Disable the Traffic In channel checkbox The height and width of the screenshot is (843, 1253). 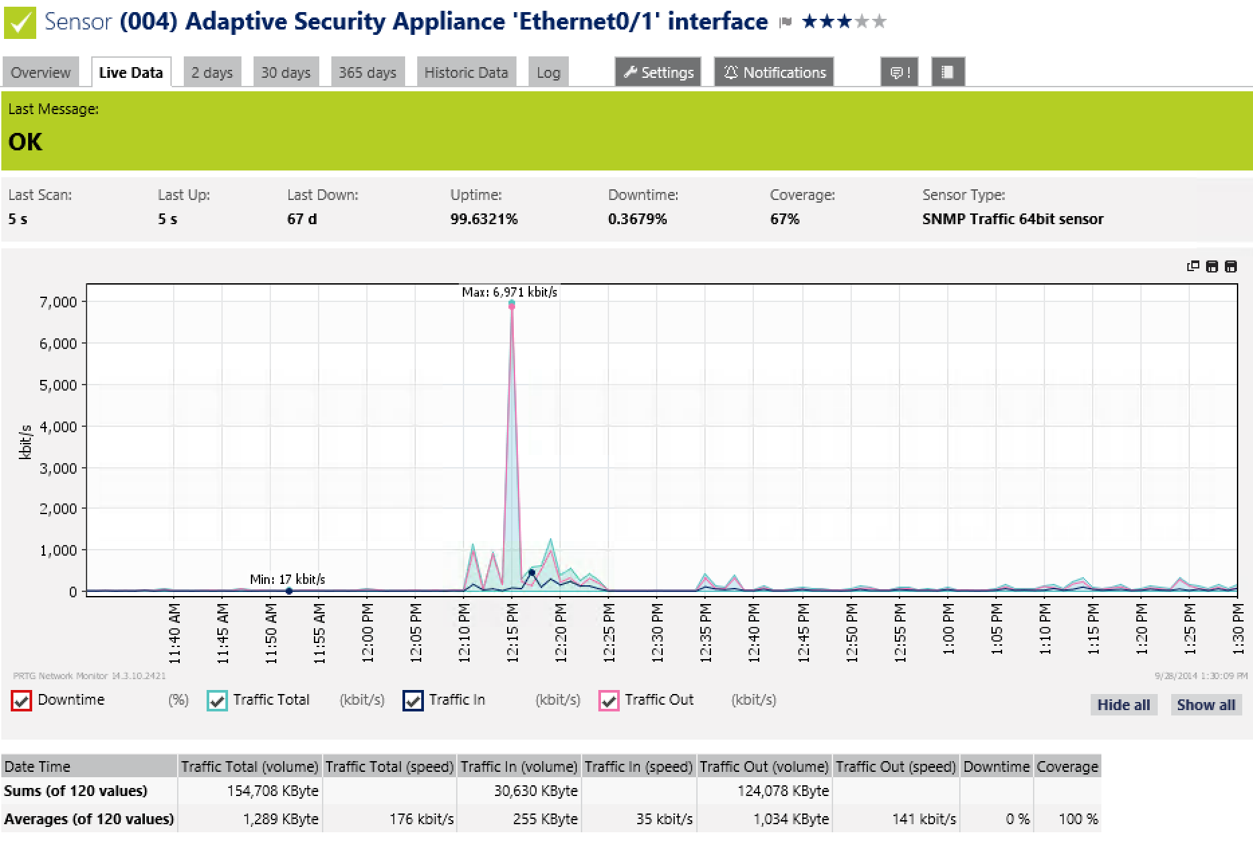pyautogui.click(x=413, y=701)
